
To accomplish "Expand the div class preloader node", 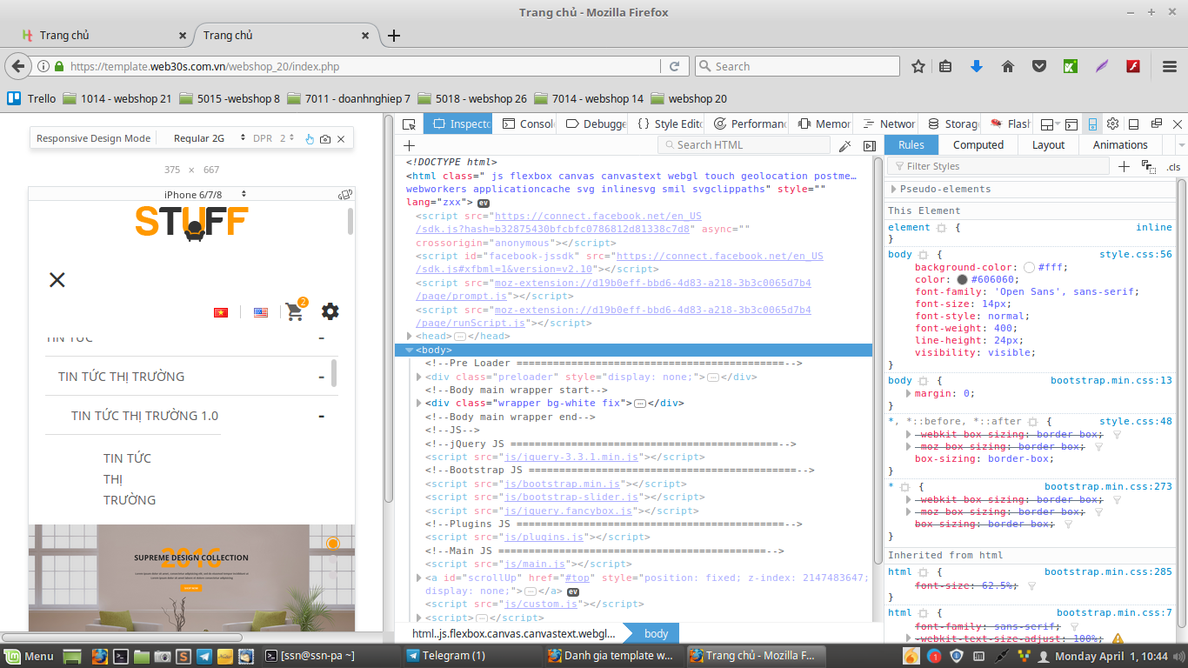I will point(419,377).
